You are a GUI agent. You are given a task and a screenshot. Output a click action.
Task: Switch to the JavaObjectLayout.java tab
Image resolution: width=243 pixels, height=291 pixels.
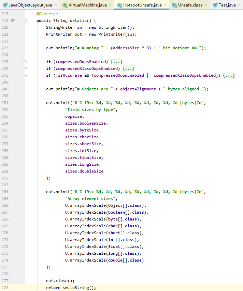point(30,5)
